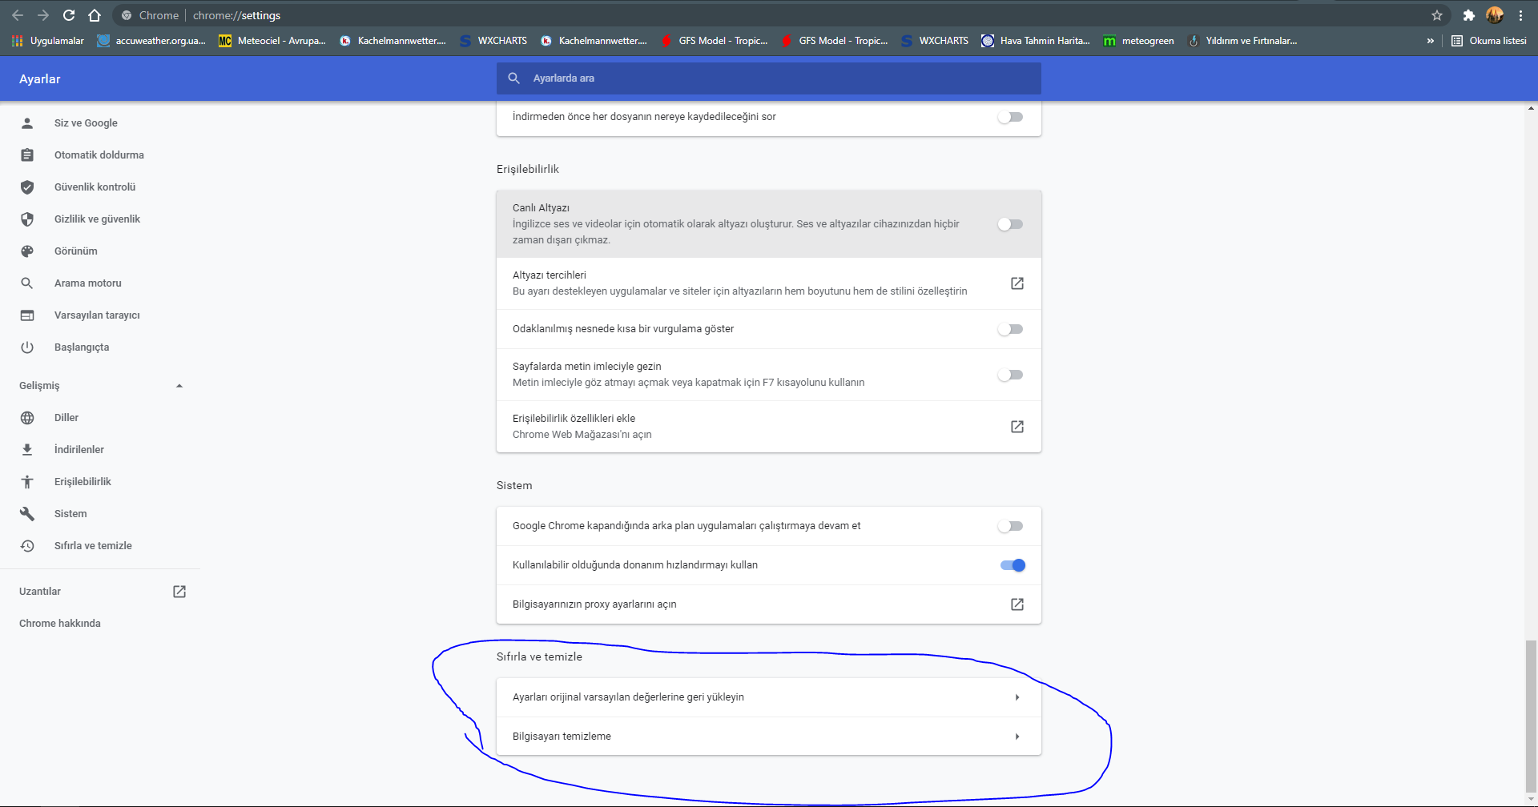Bookmark this page with the star icon
The height and width of the screenshot is (807, 1538).
(x=1437, y=15)
